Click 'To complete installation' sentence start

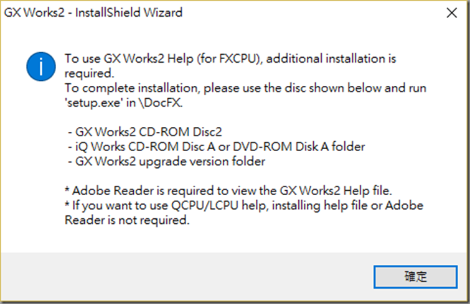[x=131, y=88]
